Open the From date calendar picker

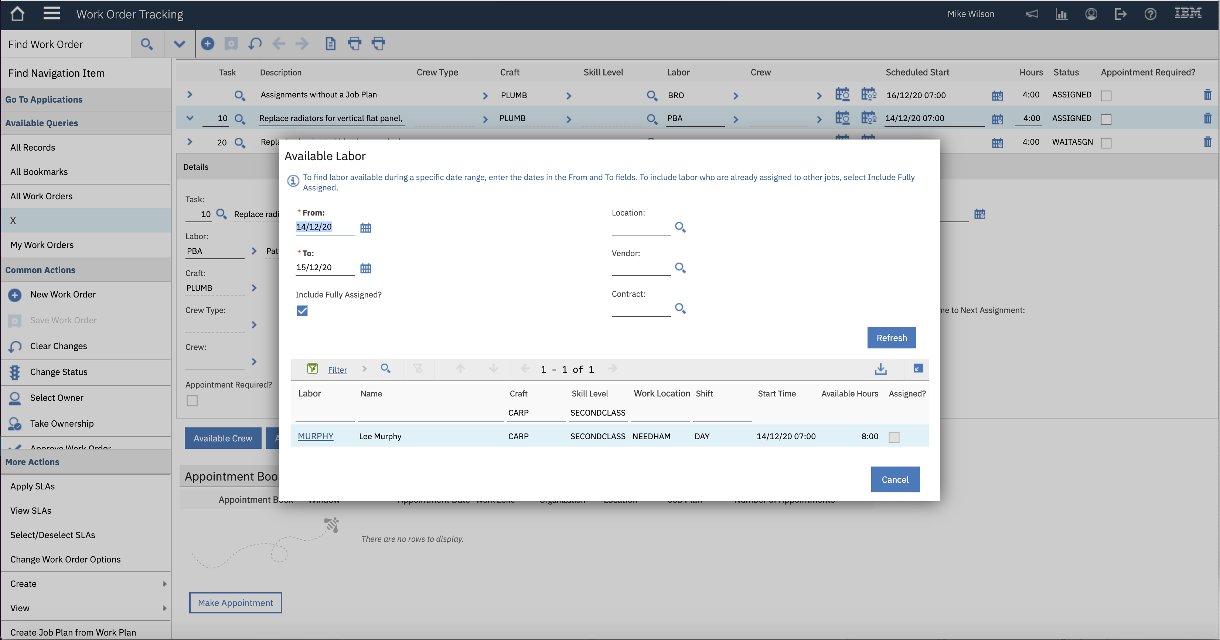pyautogui.click(x=365, y=227)
